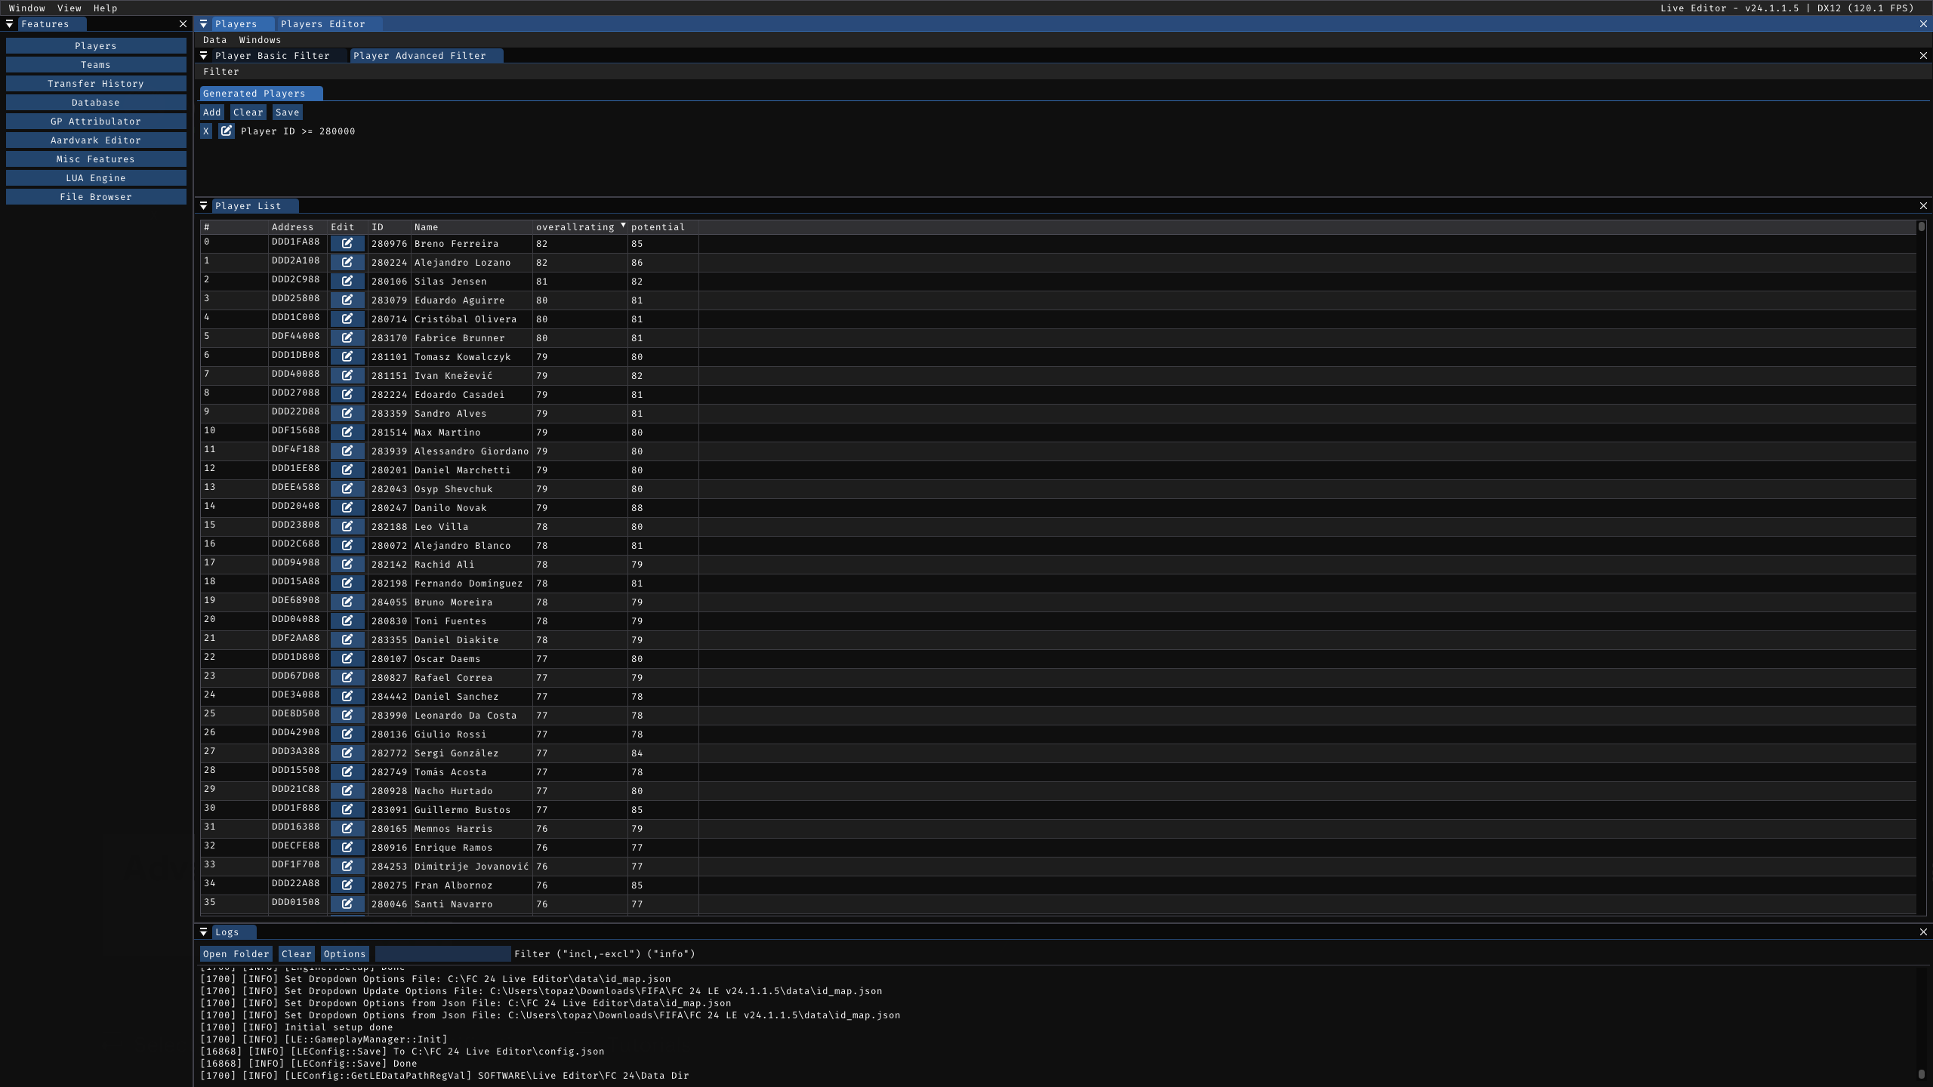1933x1087 pixels.
Task: Remove the Player ID filter with X
Action: 206,131
